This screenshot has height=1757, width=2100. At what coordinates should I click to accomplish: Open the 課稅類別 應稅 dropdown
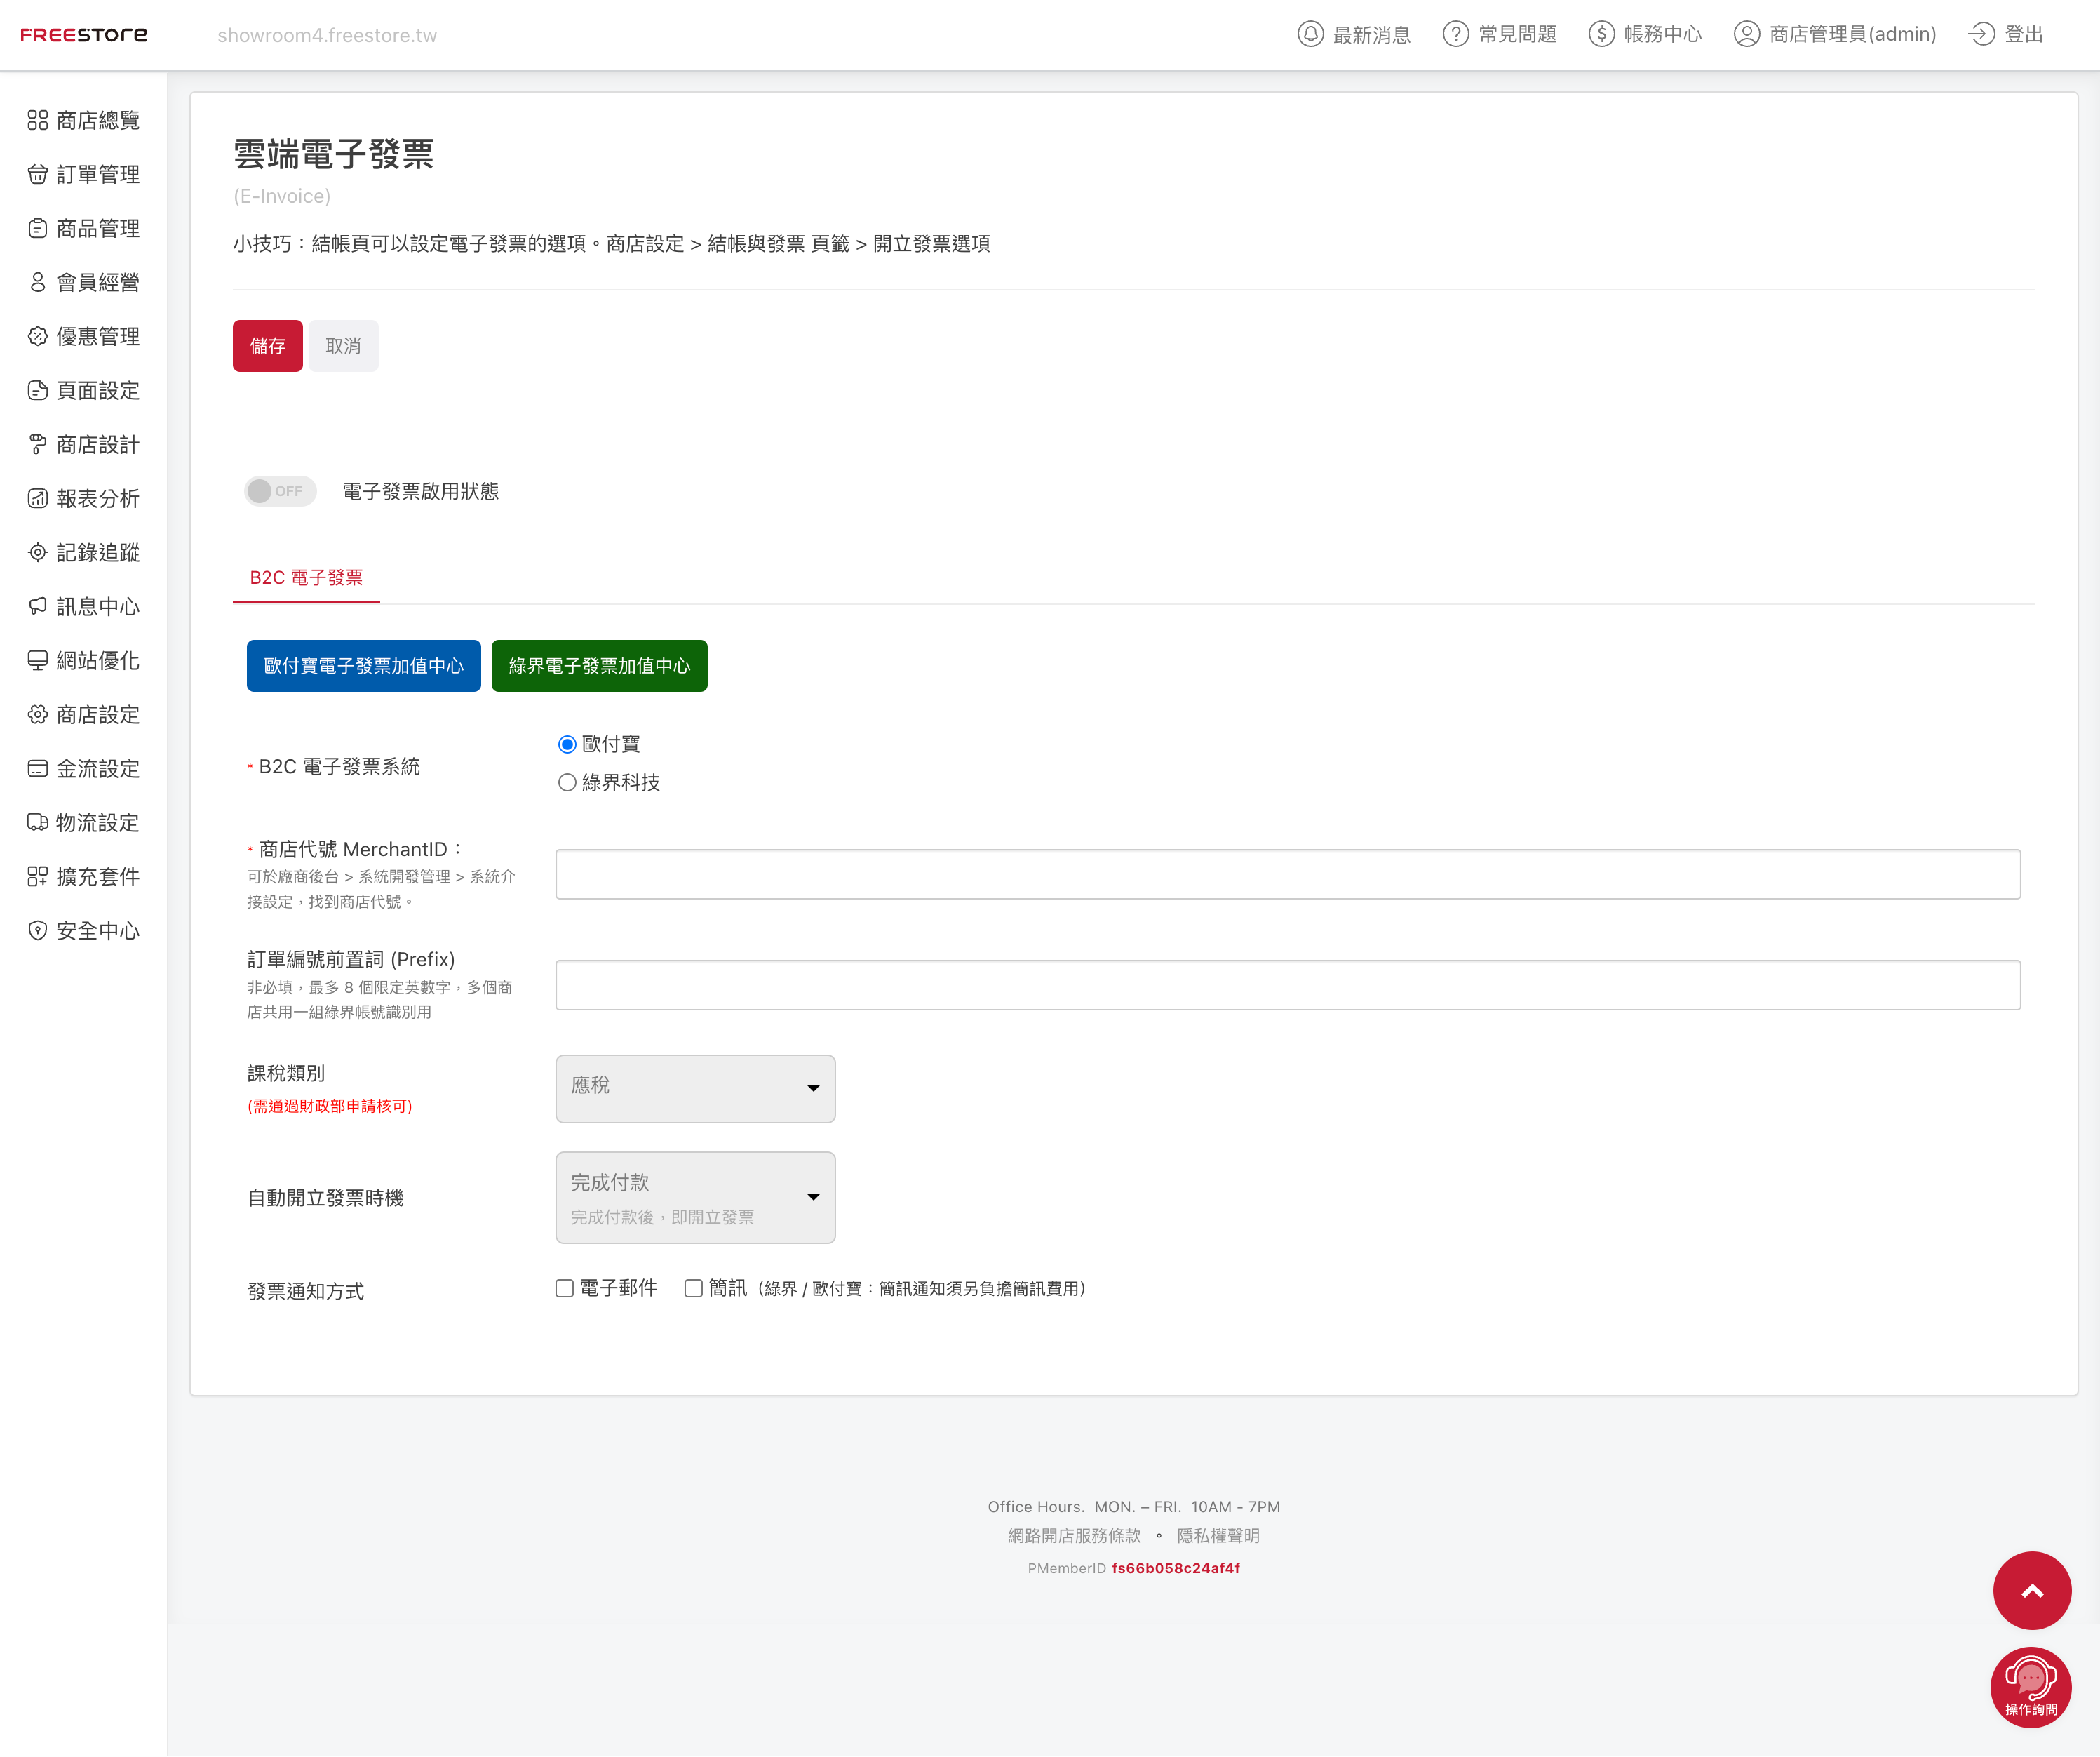coord(695,1088)
